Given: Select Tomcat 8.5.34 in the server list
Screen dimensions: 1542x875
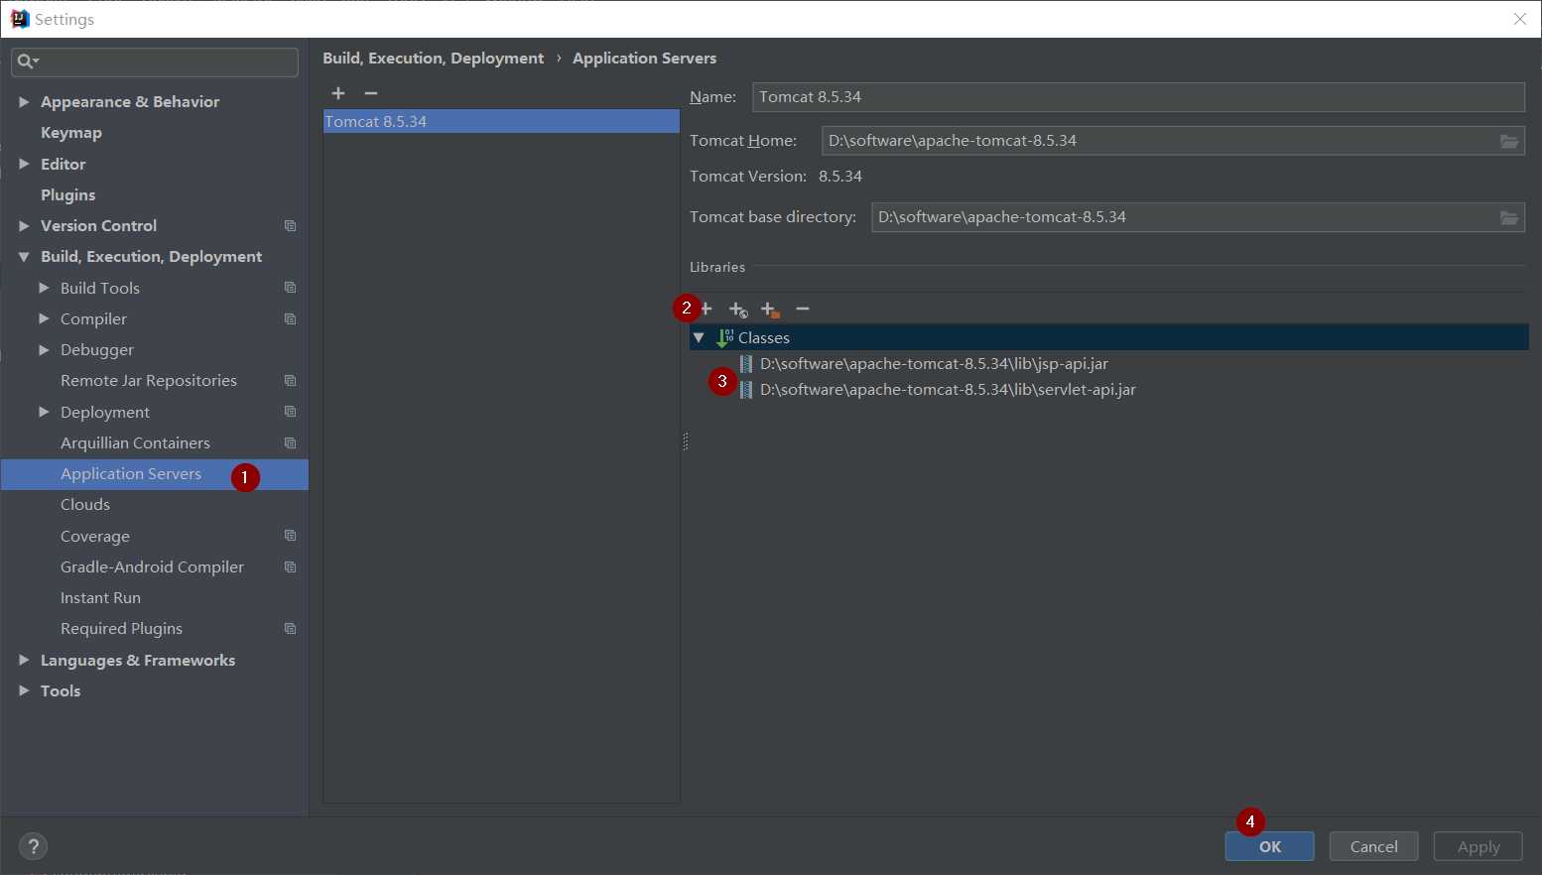Looking at the screenshot, I should [x=501, y=121].
